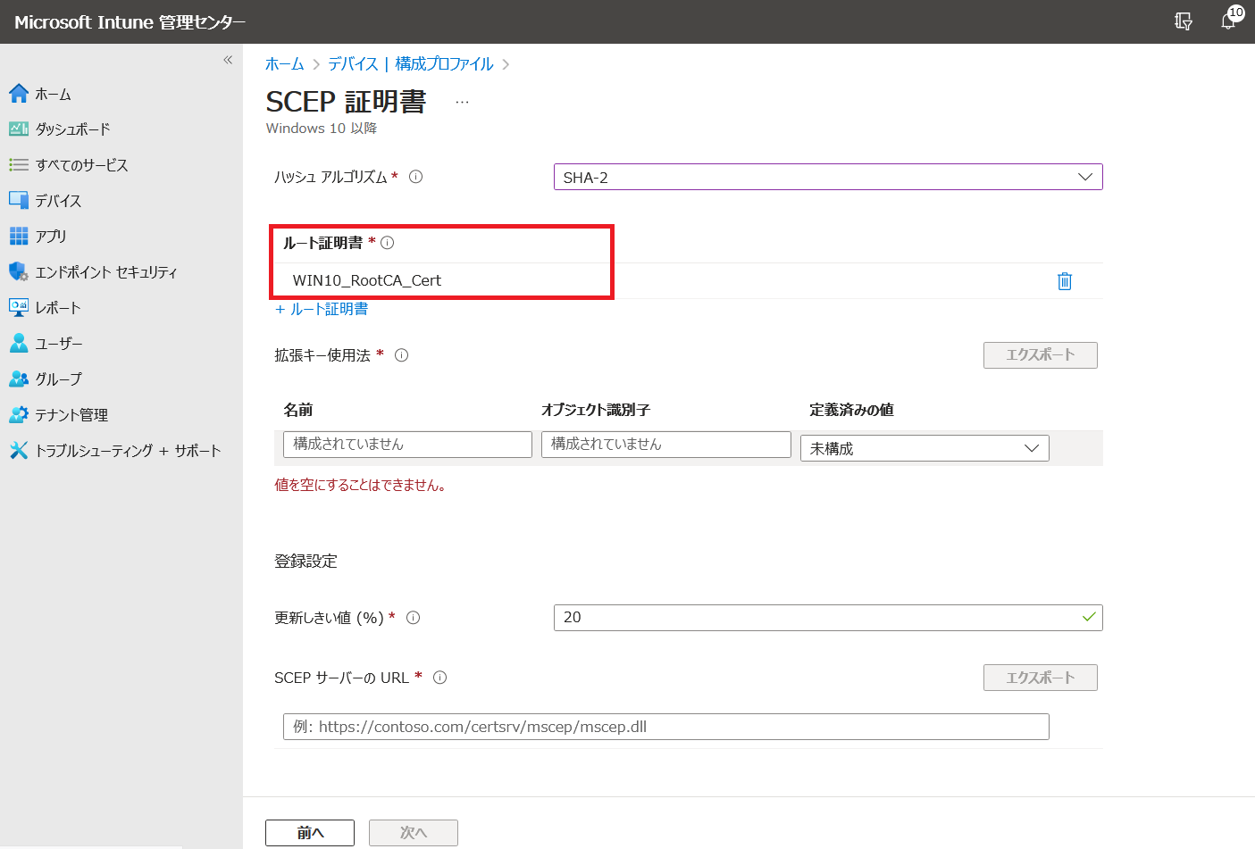Click the 次へ button

pos(414,833)
